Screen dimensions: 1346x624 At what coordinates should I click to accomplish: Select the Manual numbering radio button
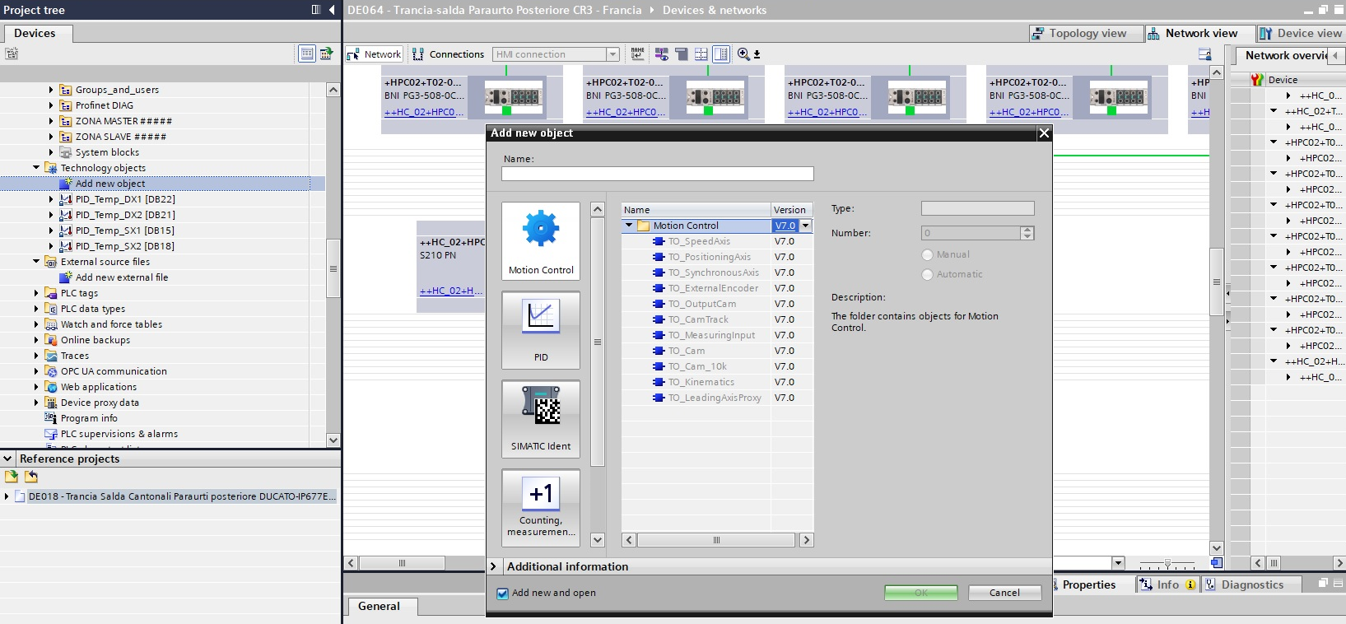coord(928,255)
